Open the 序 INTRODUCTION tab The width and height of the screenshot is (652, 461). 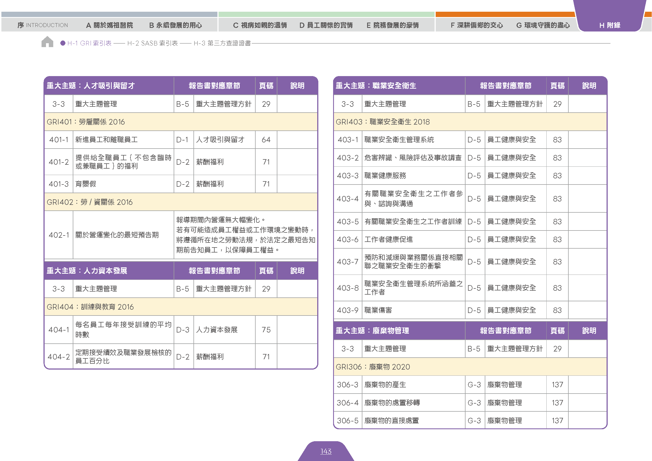(x=43, y=25)
